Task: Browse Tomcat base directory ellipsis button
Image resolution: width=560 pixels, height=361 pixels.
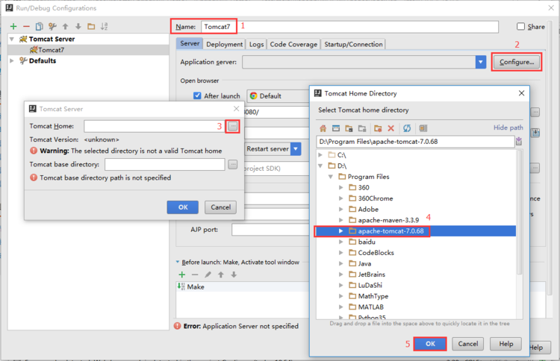Action: point(233,164)
